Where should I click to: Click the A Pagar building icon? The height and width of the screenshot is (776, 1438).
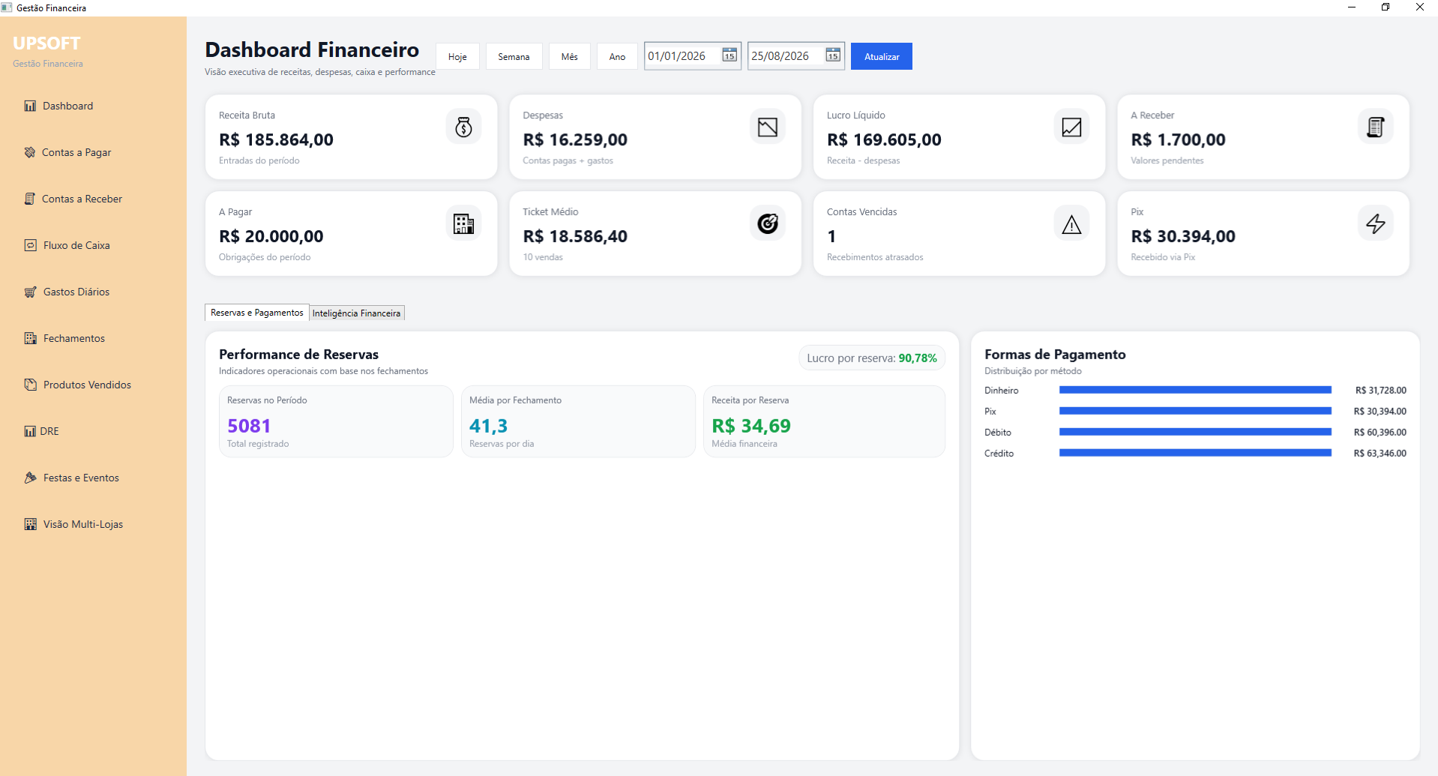pos(464,223)
